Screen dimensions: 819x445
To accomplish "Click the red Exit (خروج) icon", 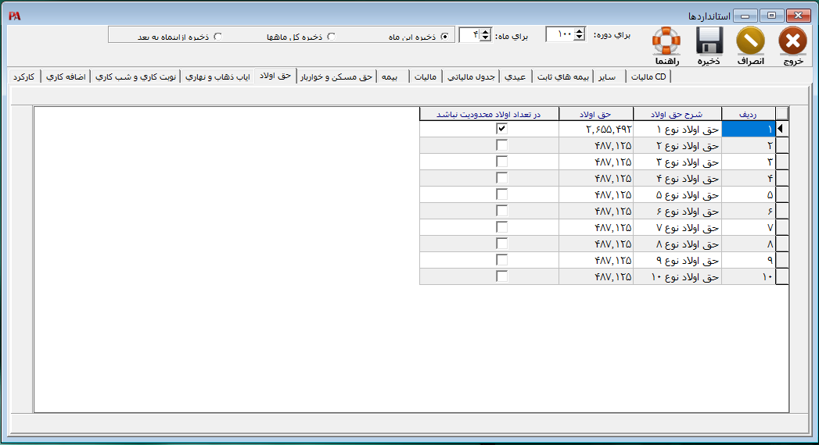I will (x=792, y=41).
